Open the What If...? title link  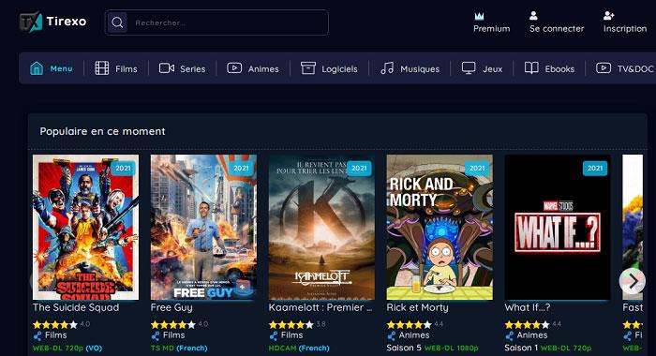coord(527,307)
